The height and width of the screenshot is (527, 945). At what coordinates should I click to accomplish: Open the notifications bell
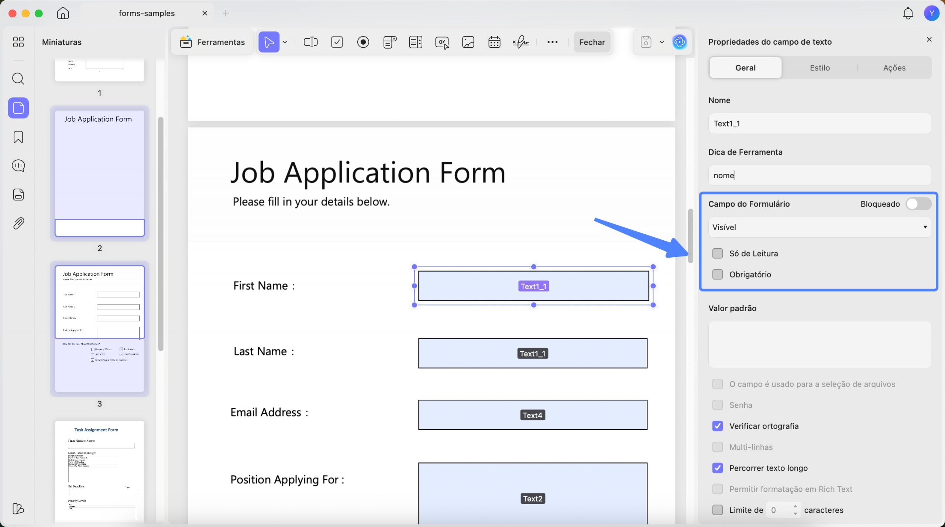[x=908, y=14]
